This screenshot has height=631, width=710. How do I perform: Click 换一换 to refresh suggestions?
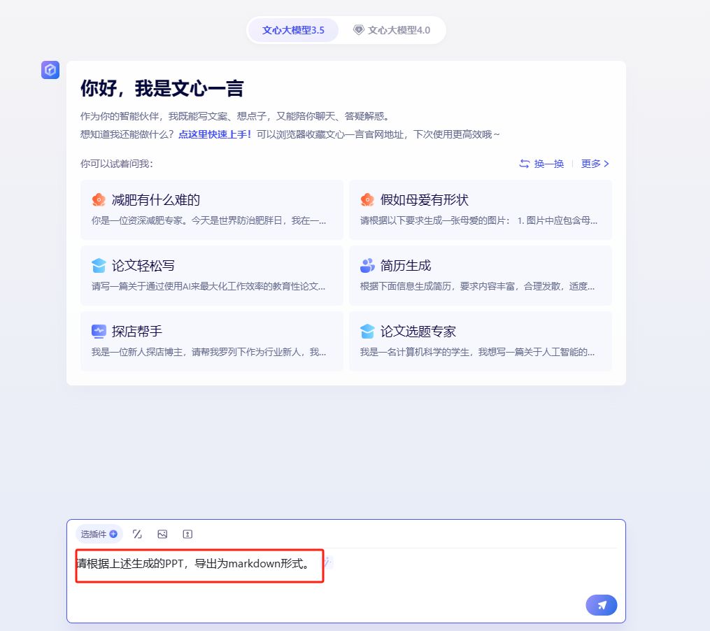click(541, 164)
